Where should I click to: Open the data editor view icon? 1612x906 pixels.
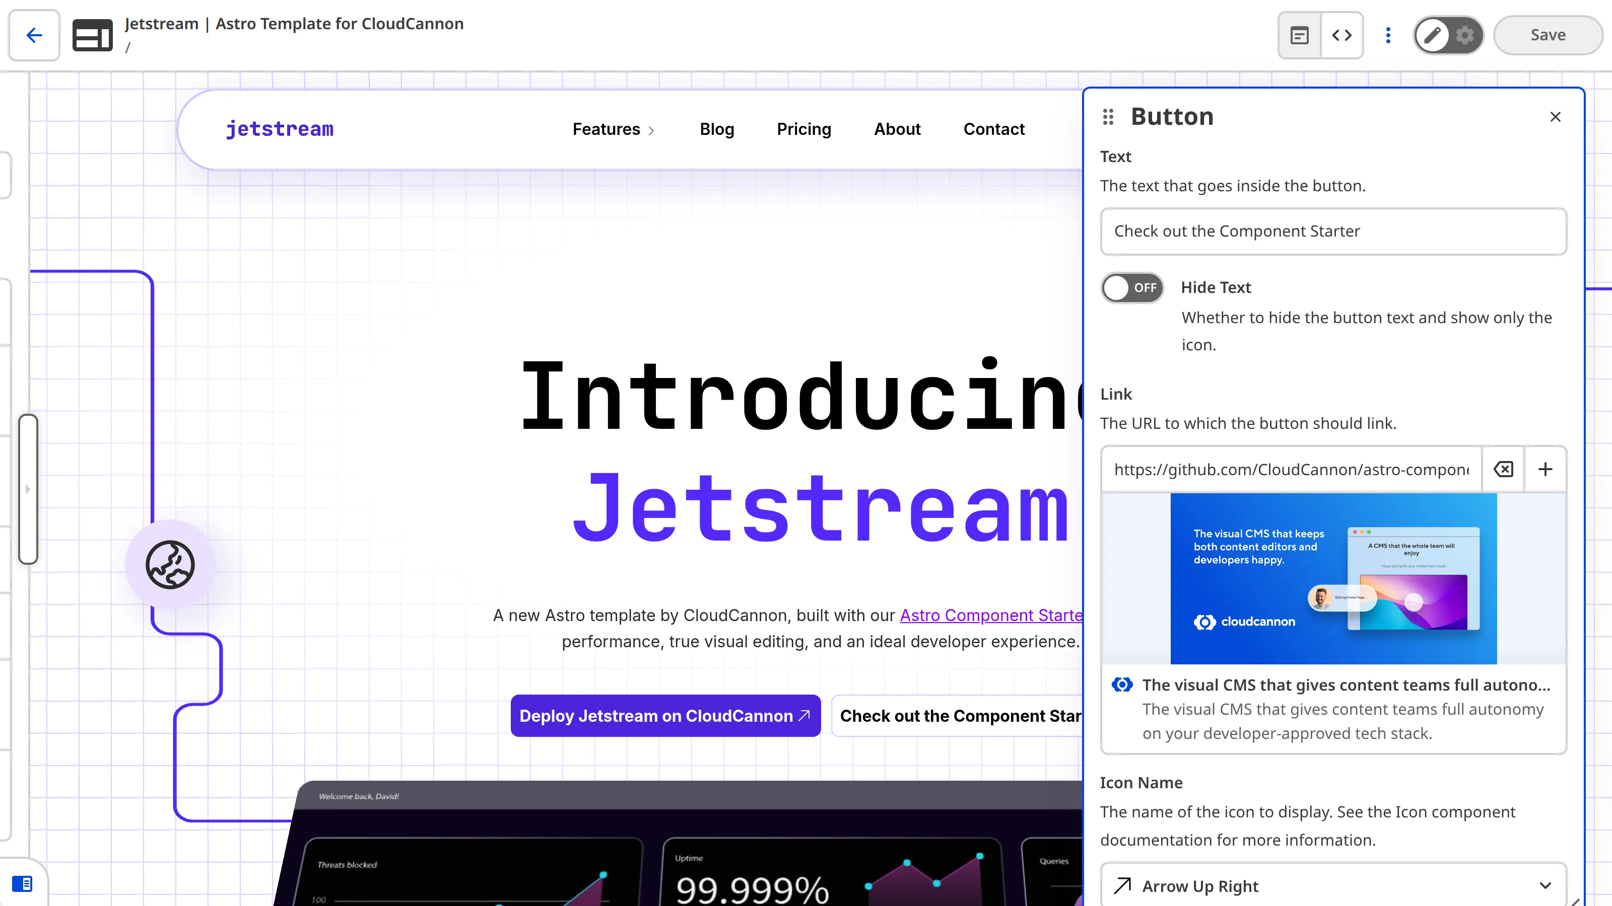[x=1300, y=35]
